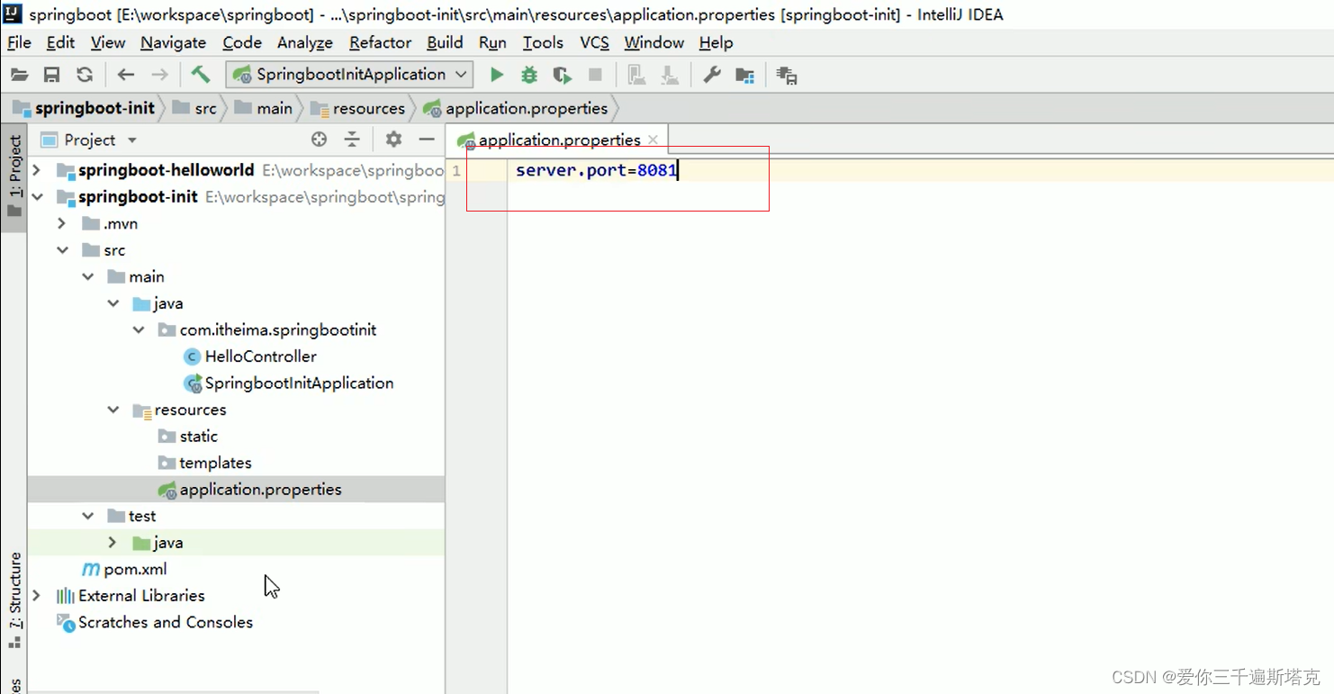Image resolution: width=1334 pixels, height=694 pixels.
Task: Open the Refactor menu
Action: point(381,42)
